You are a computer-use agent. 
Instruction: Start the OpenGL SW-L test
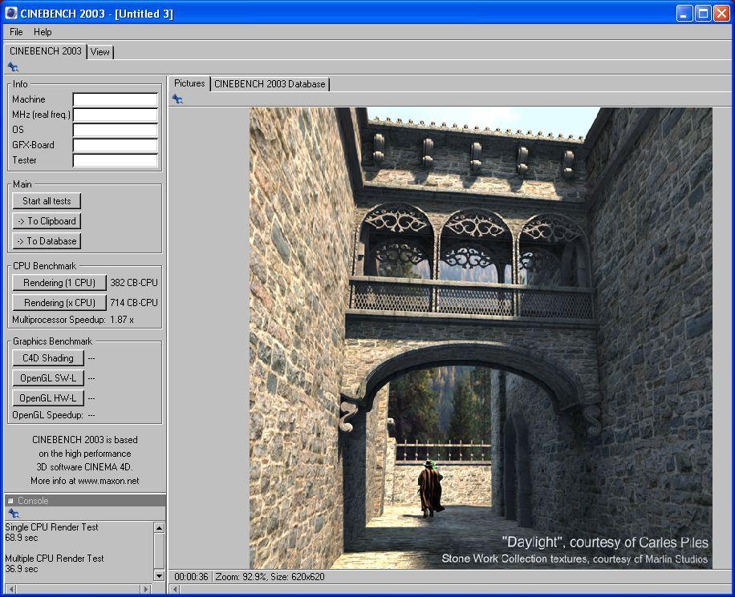[x=48, y=378]
